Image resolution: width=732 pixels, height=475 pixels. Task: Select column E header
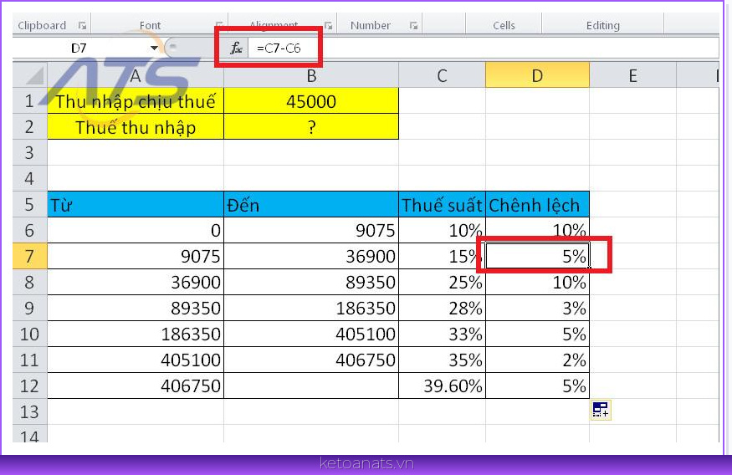(x=632, y=75)
